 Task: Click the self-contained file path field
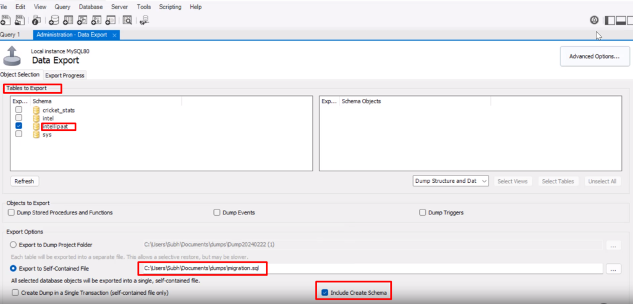(x=370, y=268)
